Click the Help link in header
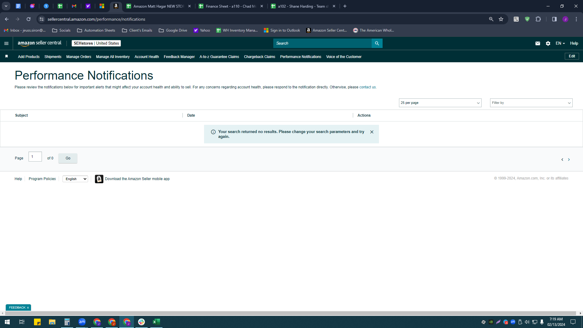Screen dimensions: 583x328 pos(574,43)
